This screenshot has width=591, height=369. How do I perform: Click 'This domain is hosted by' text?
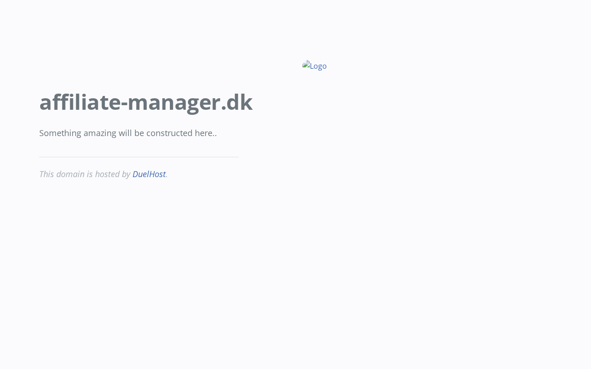(x=85, y=174)
